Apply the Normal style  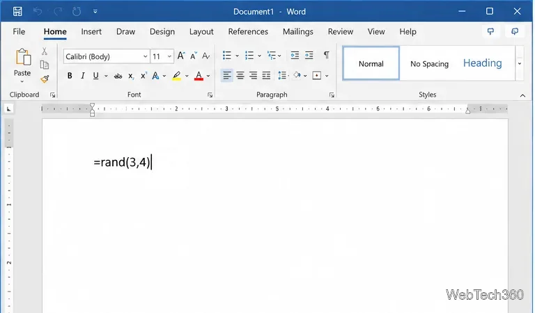371,64
